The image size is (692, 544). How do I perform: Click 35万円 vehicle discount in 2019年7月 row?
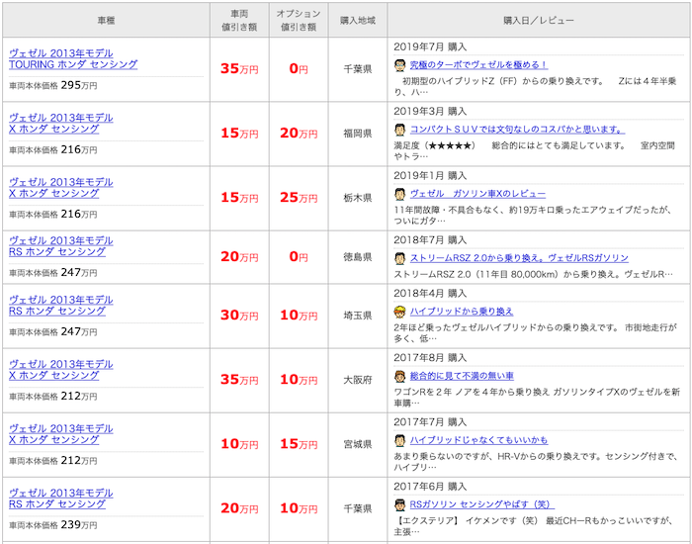click(x=239, y=69)
